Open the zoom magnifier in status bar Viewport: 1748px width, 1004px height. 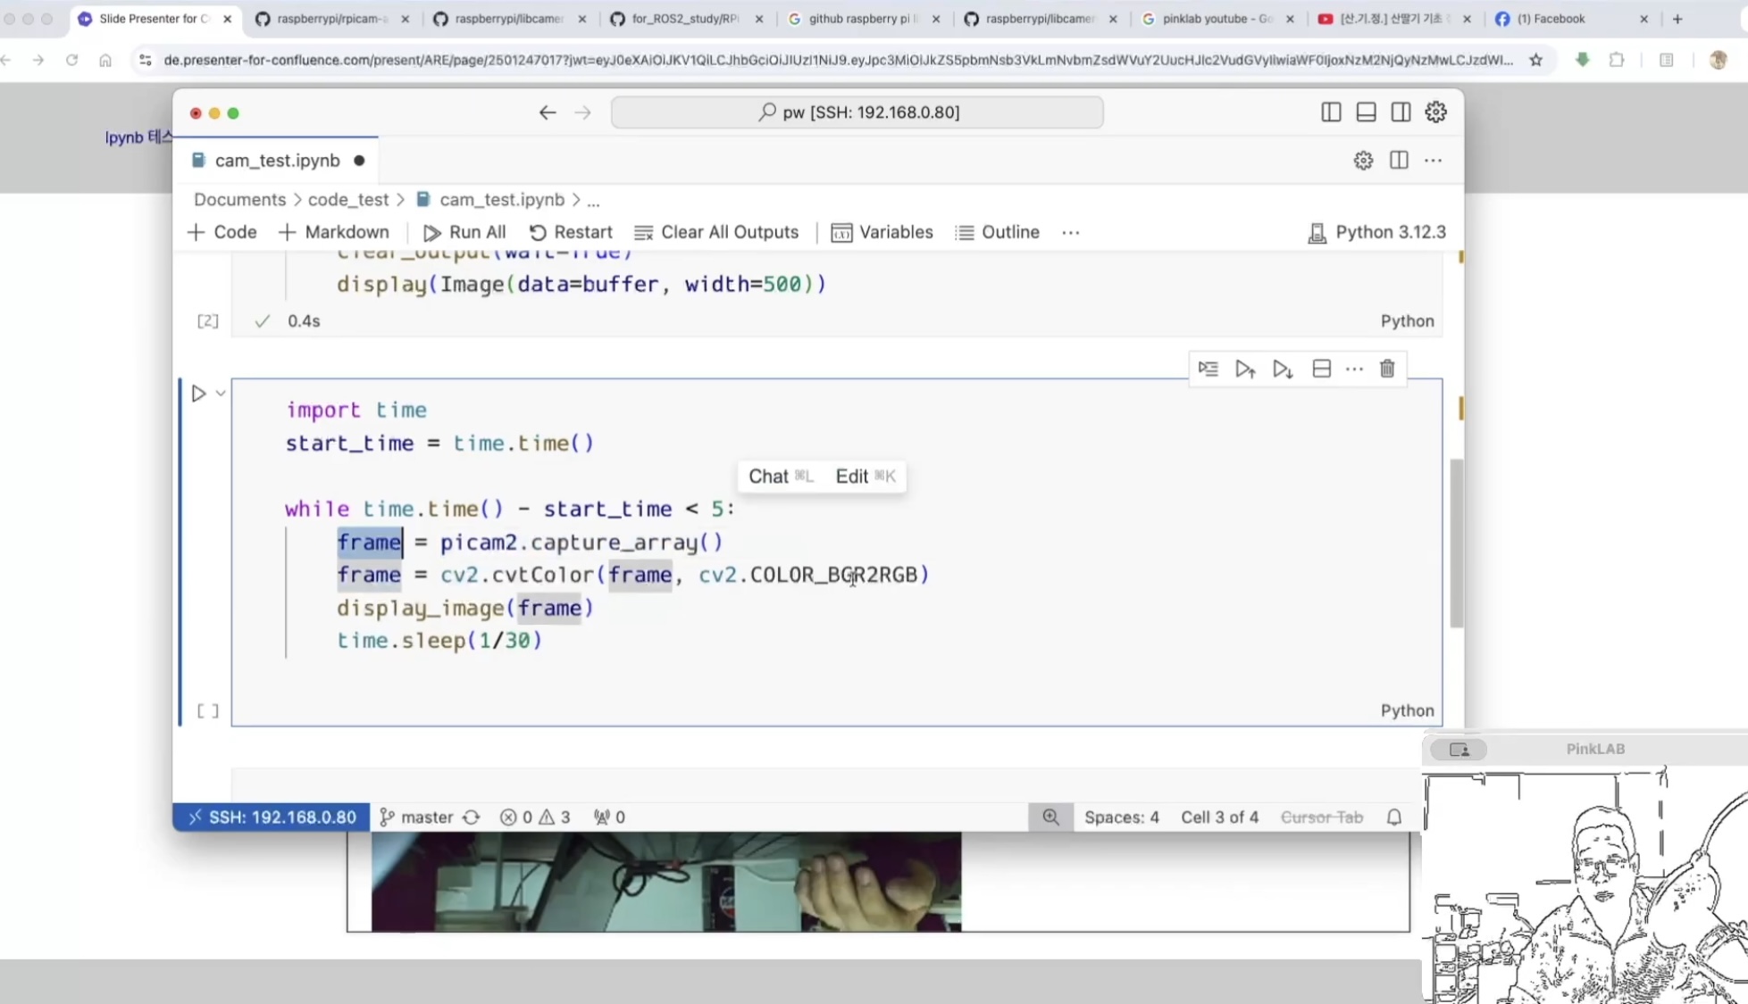coord(1050,817)
